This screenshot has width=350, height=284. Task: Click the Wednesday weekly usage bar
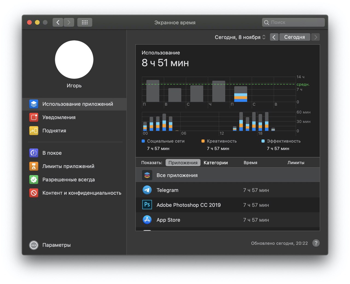(197, 94)
